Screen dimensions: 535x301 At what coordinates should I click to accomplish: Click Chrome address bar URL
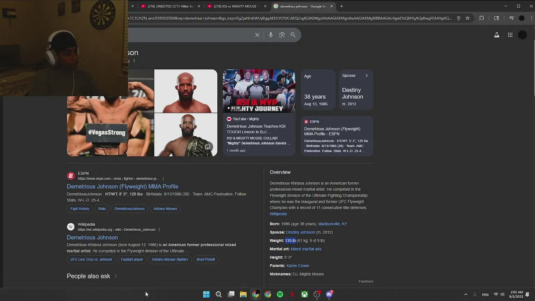(290, 18)
